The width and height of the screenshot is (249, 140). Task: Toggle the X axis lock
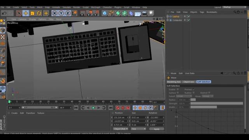54,13
